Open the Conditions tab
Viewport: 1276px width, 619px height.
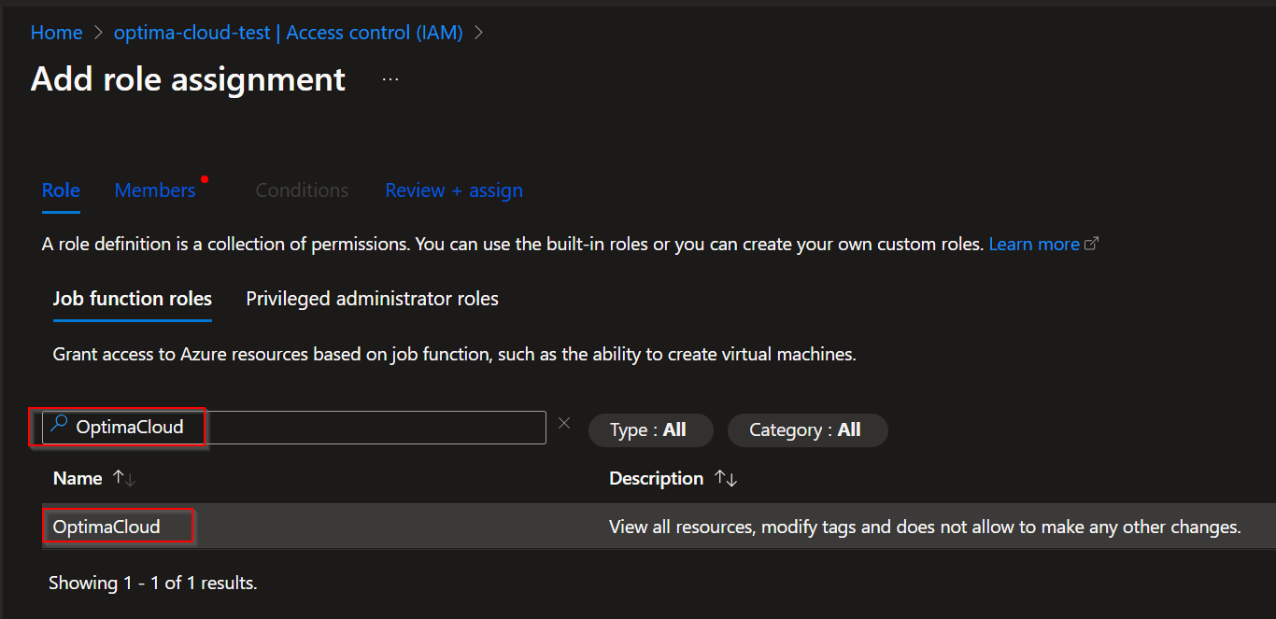point(302,190)
